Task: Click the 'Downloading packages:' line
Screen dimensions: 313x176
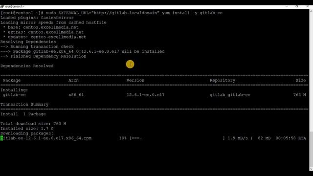Action: pyautogui.click(x=27, y=133)
